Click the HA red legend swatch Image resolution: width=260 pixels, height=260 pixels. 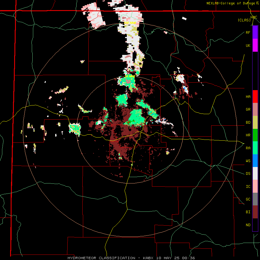click(255, 96)
